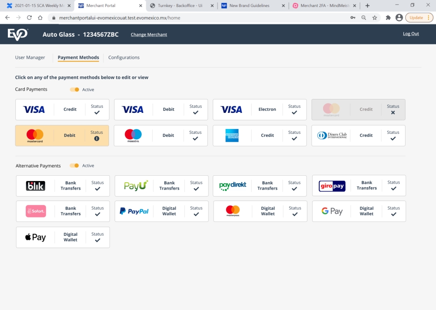The width and height of the screenshot is (436, 310).
Task: Select the Payment Methods tab
Action: pyautogui.click(x=78, y=58)
